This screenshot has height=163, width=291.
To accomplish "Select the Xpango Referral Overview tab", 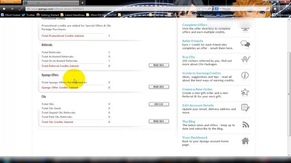I will point(51,3).
